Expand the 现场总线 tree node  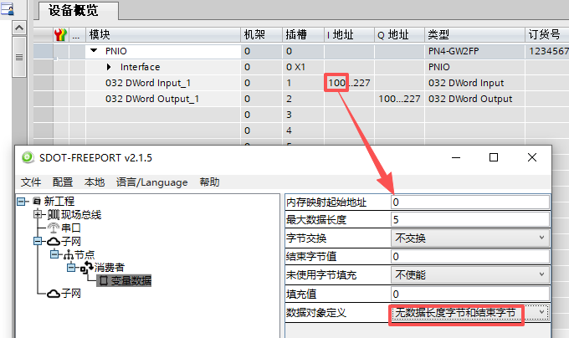[38, 215]
